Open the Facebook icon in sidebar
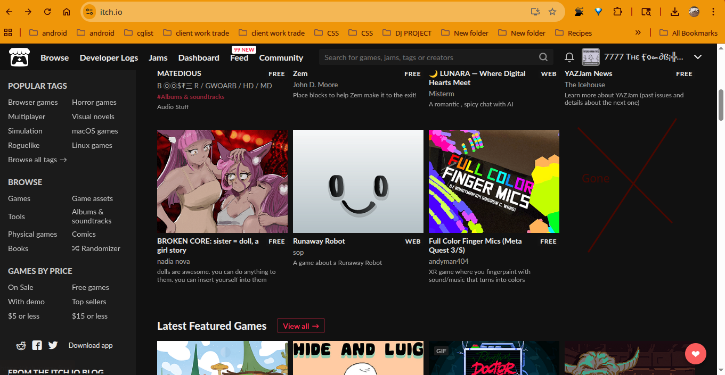 coord(37,345)
